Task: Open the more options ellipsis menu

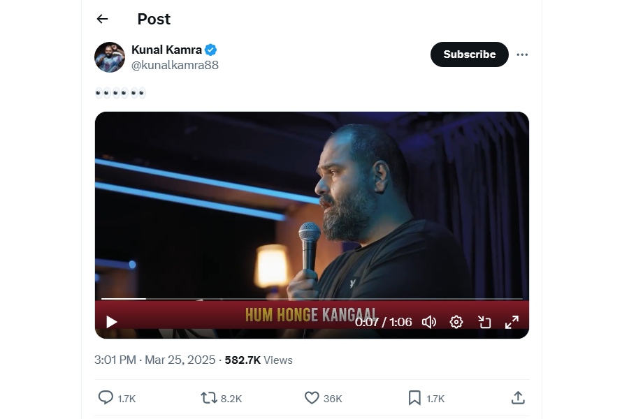Action: (522, 54)
